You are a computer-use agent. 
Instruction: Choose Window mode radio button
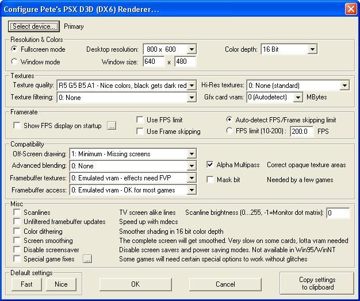(x=14, y=61)
